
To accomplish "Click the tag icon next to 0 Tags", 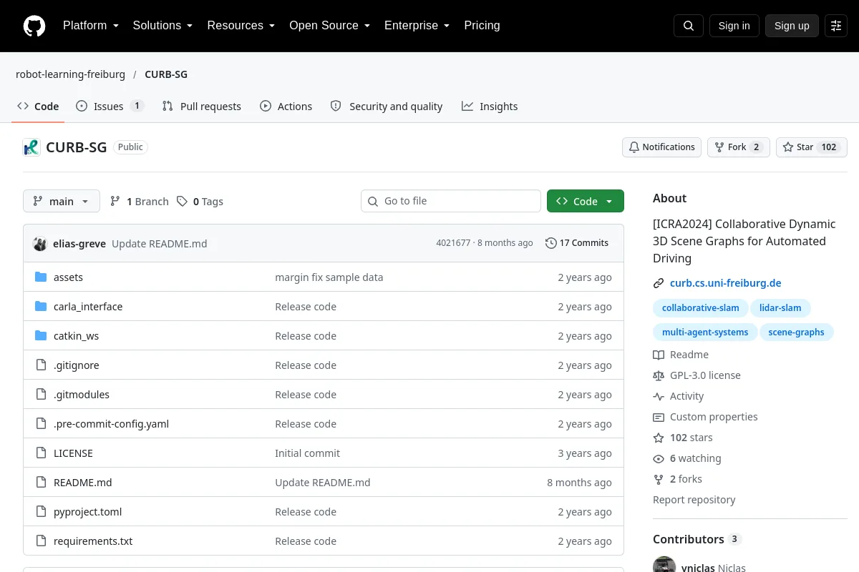I will click(183, 202).
